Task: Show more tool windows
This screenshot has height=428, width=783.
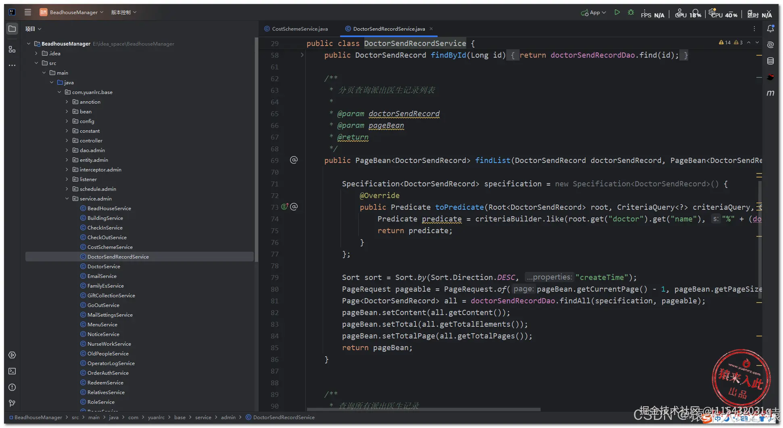Action: pyautogui.click(x=12, y=65)
